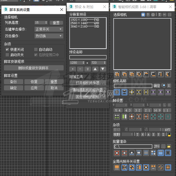
Task: Open the gear settings icon in camera panel
Action: point(153,15)
